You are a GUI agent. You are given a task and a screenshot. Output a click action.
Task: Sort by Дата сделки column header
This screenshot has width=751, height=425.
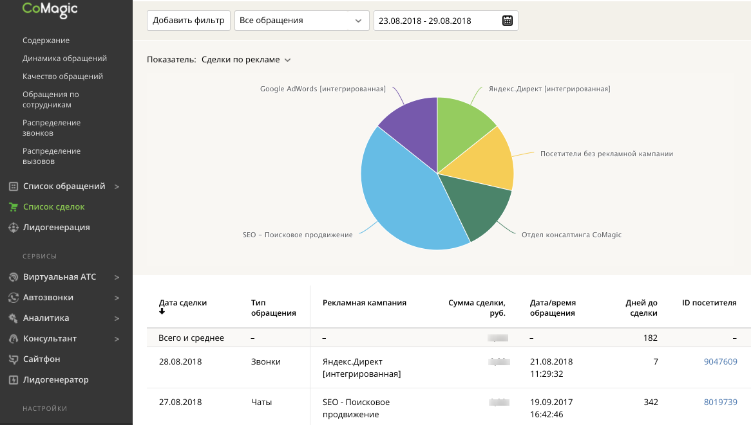tap(183, 303)
